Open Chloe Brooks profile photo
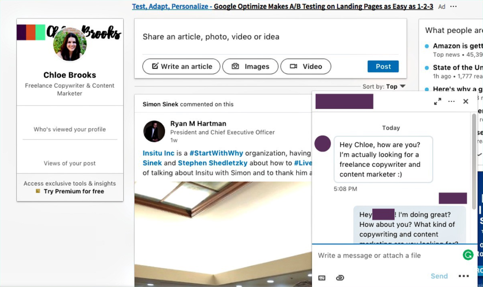 70,44
